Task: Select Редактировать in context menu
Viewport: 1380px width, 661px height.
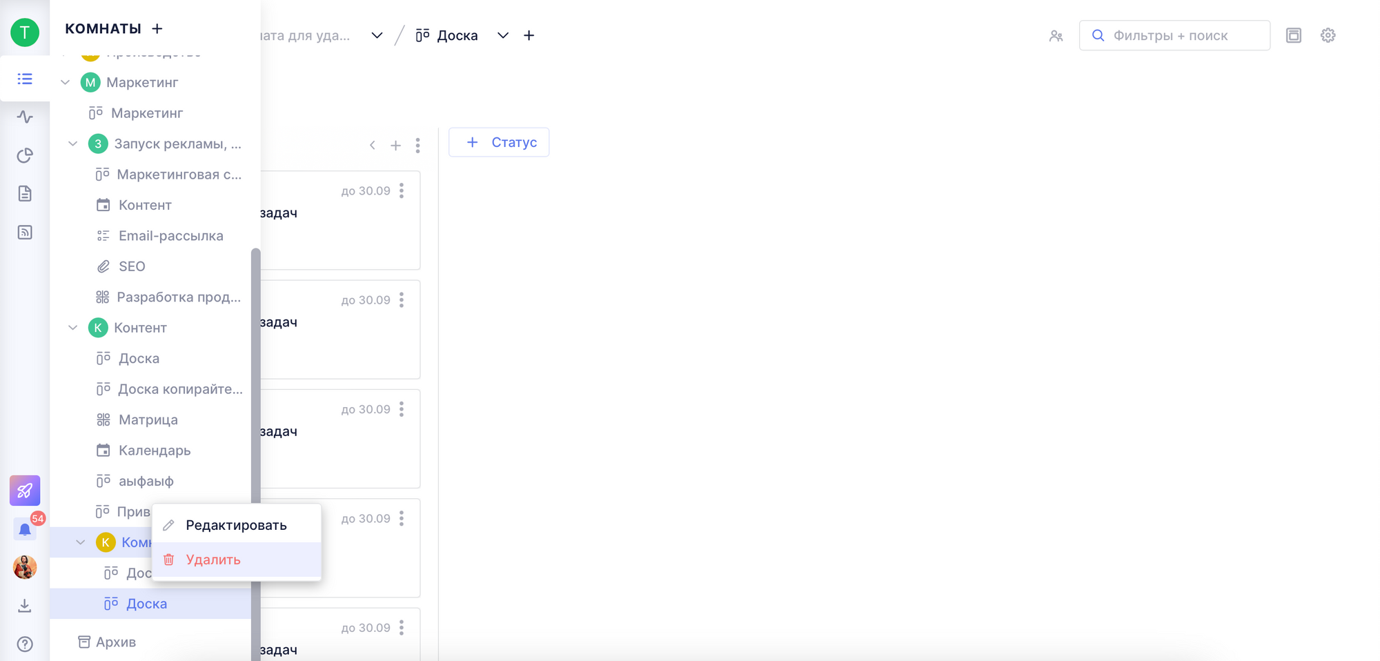Action: click(237, 525)
